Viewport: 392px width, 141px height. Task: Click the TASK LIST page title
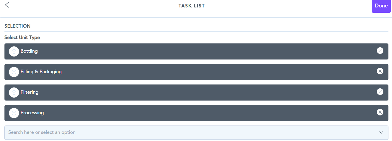tap(192, 6)
